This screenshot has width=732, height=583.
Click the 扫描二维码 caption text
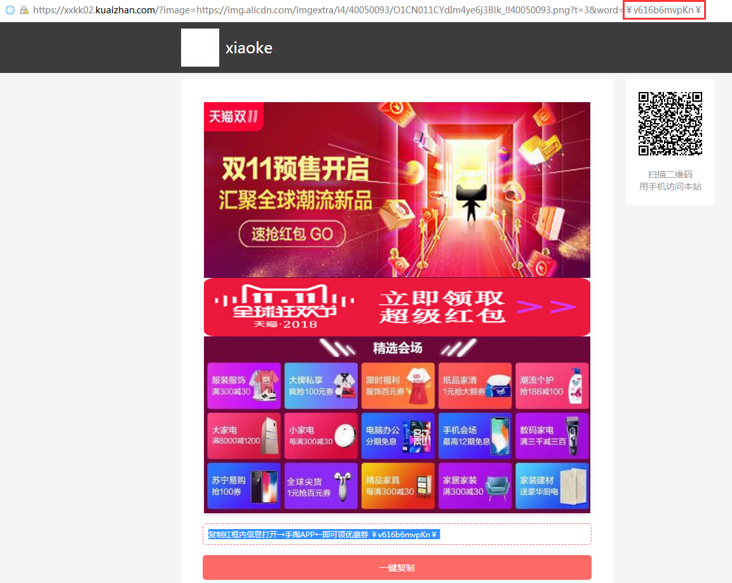click(x=670, y=174)
